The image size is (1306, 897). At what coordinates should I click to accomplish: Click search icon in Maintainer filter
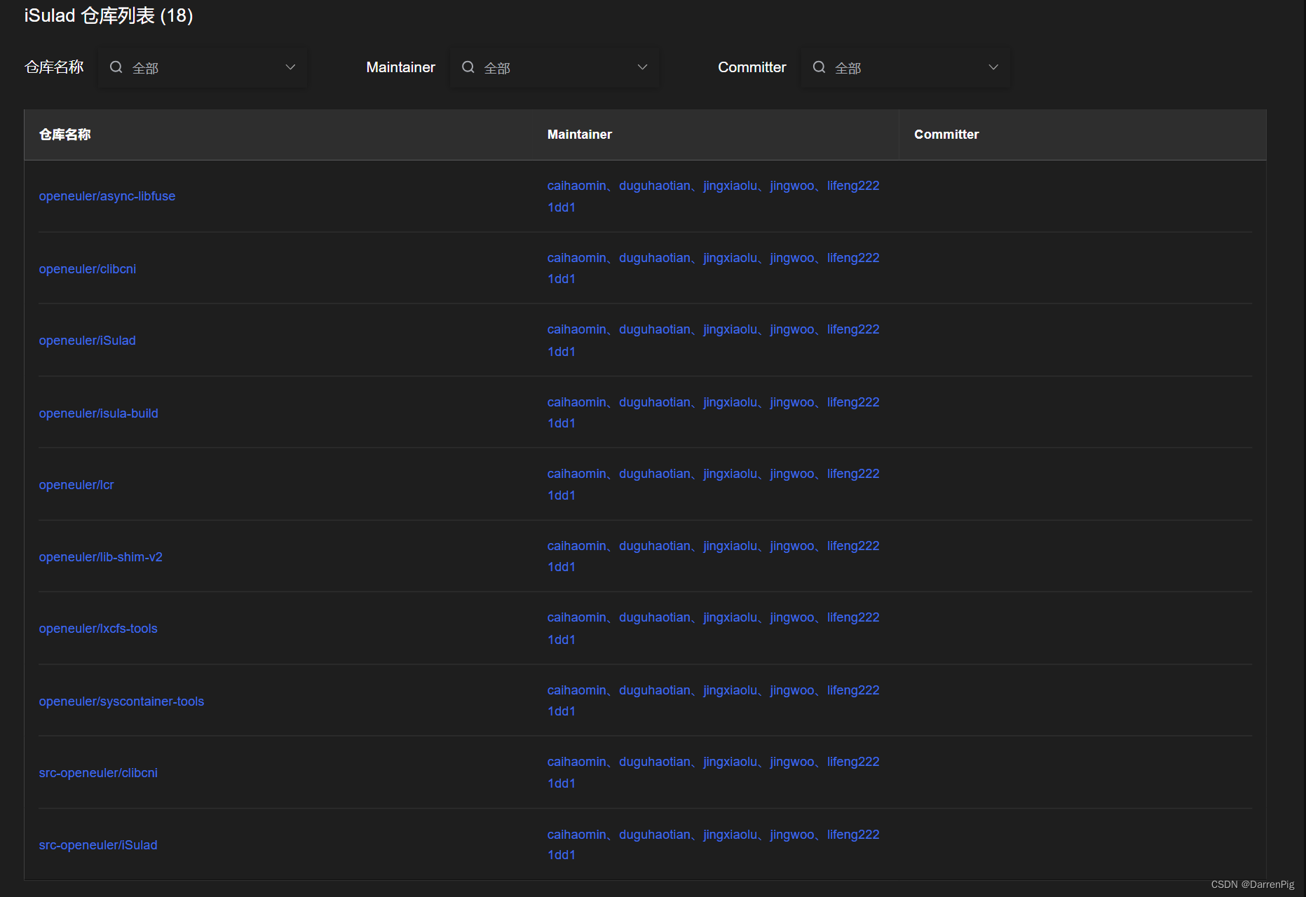[468, 67]
